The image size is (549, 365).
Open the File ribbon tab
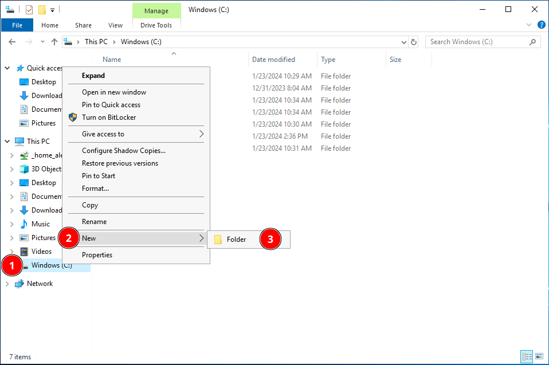point(17,25)
